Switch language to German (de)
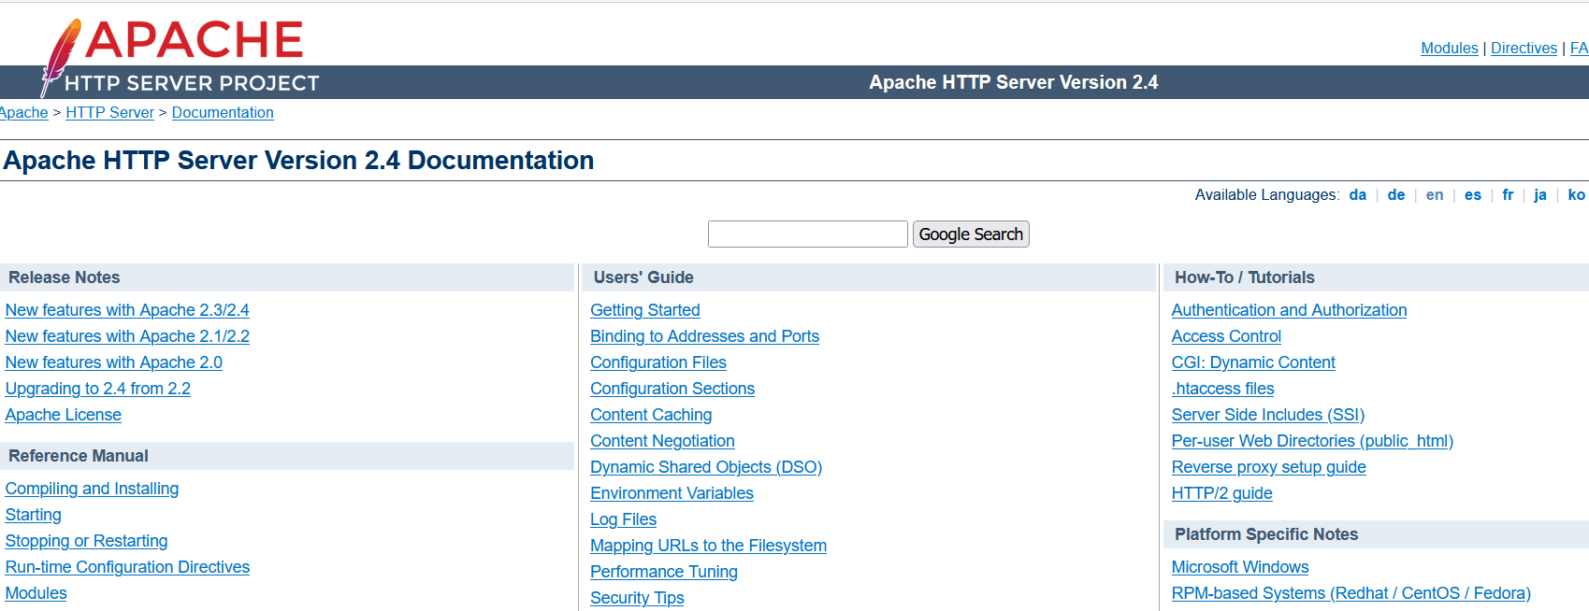This screenshot has height=611, width=1589. tap(1396, 194)
